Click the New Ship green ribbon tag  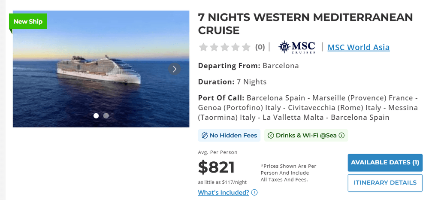[x=28, y=21]
